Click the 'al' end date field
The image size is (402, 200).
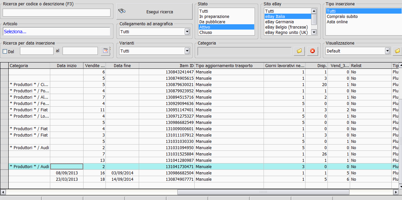click(x=80, y=51)
